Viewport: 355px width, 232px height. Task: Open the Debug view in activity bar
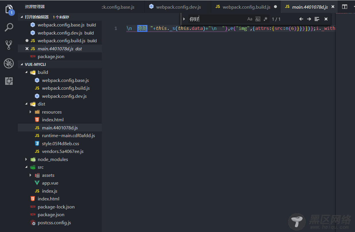(x=9, y=63)
